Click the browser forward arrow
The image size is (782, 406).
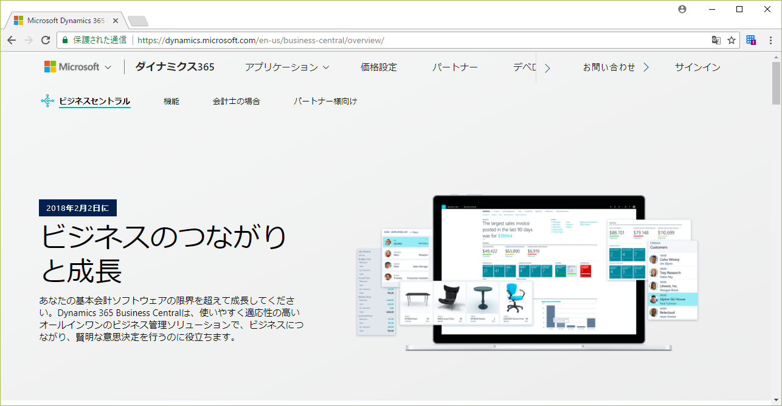(x=28, y=40)
